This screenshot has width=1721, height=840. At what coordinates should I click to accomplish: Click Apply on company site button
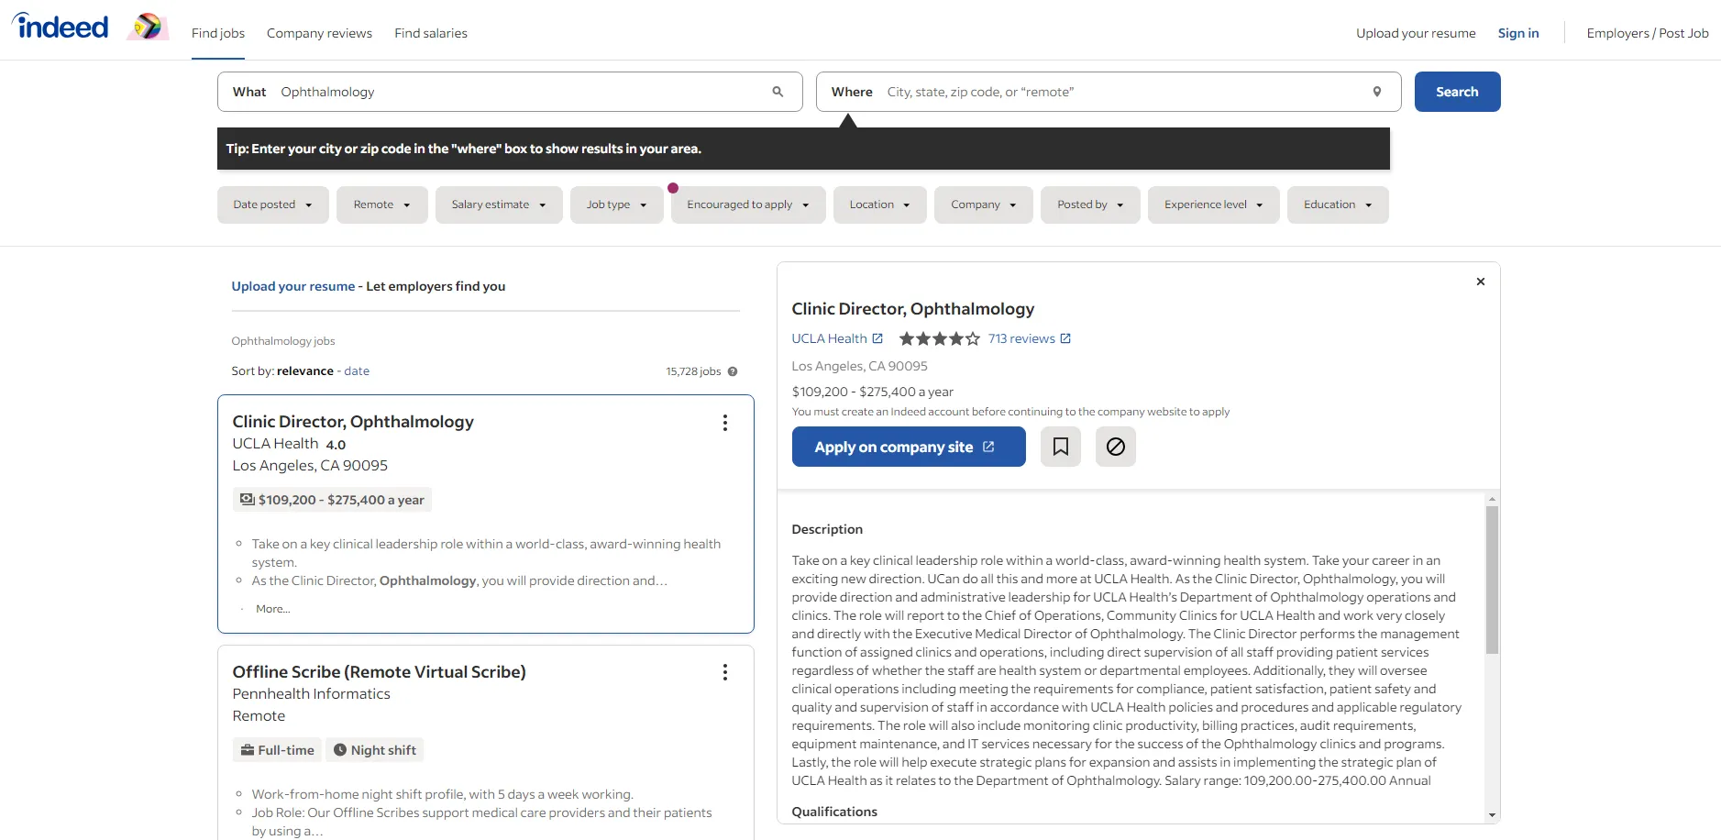(x=909, y=447)
